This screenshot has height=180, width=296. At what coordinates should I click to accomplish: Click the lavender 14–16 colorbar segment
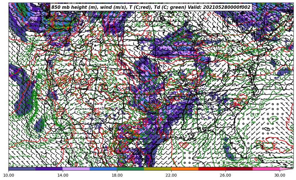76,169
